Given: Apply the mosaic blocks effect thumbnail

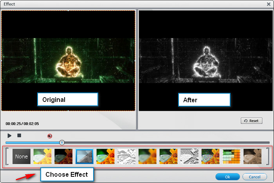Looking at the screenshot, I should point(231,156).
